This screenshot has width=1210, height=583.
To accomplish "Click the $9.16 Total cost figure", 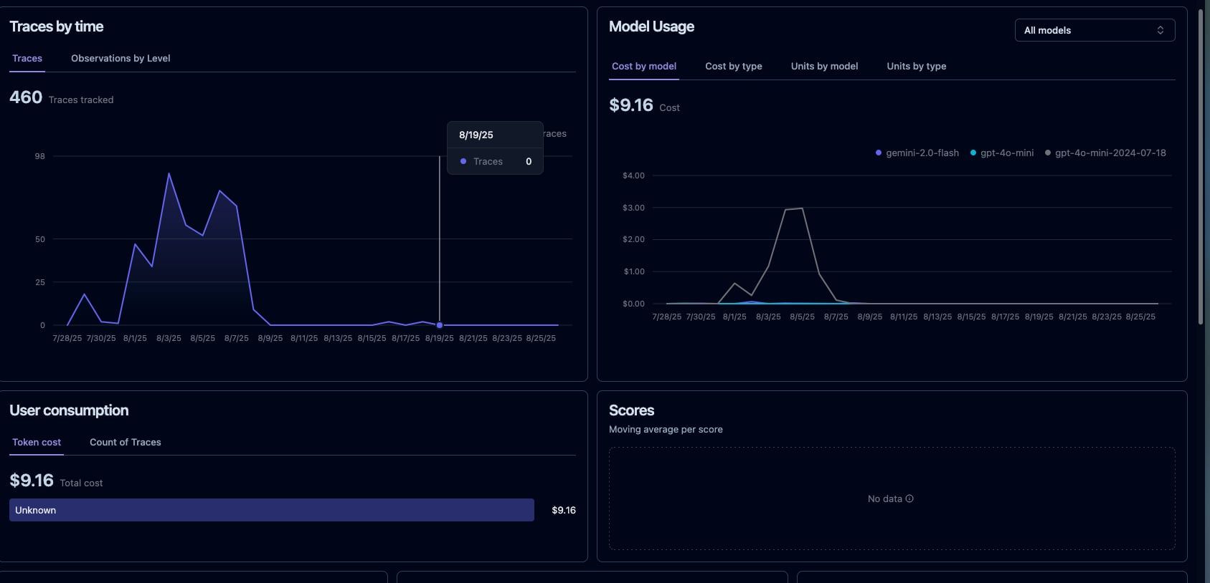I will (x=32, y=481).
